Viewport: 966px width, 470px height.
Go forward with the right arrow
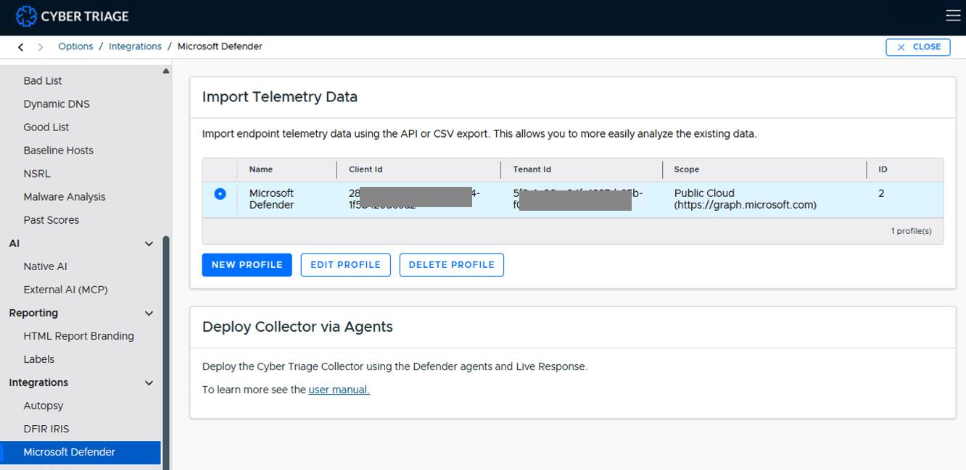pyautogui.click(x=41, y=47)
